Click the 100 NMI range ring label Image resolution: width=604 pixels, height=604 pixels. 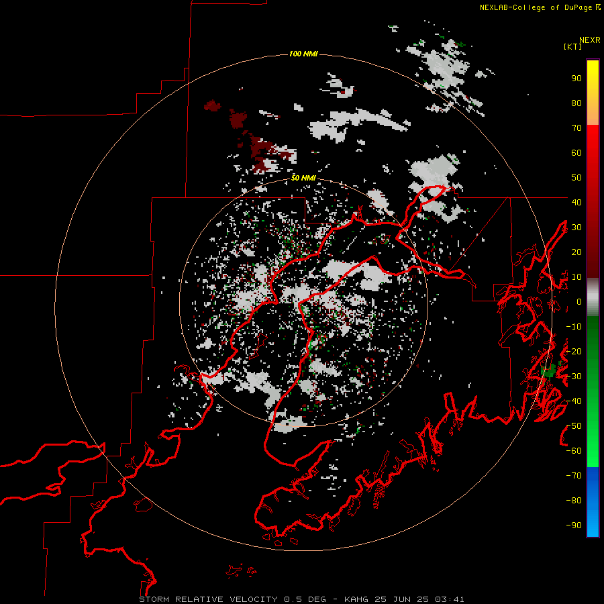coord(303,54)
